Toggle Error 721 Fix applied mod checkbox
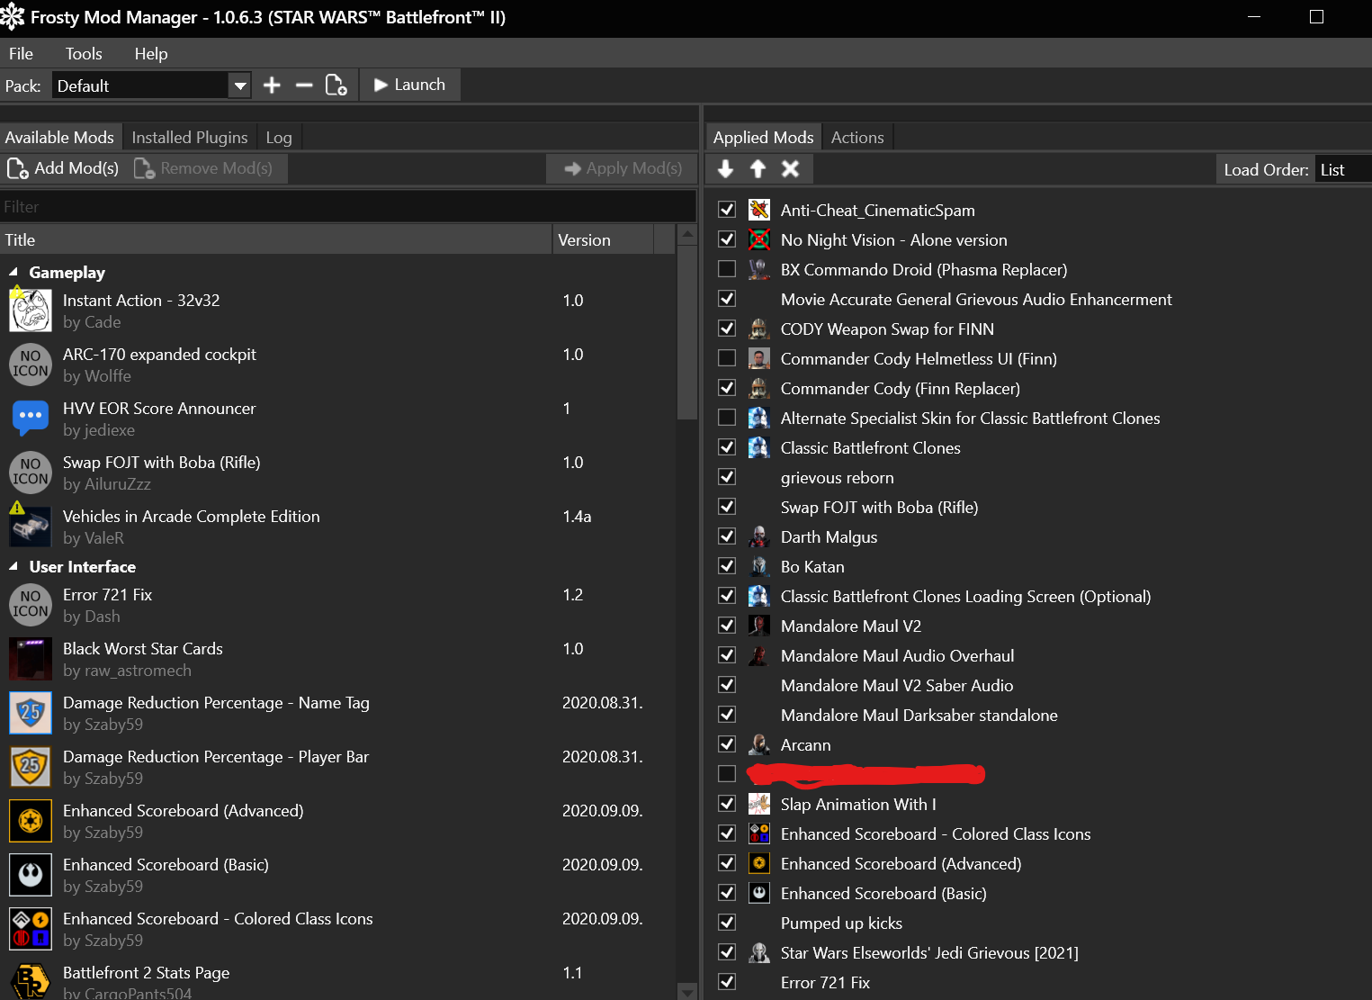 tap(727, 982)
